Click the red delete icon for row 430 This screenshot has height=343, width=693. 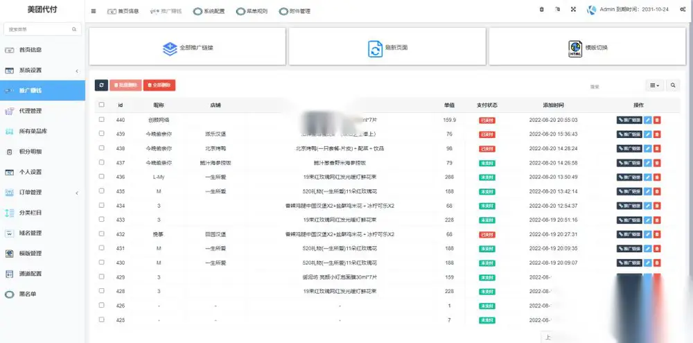click(x=657, y=263)
